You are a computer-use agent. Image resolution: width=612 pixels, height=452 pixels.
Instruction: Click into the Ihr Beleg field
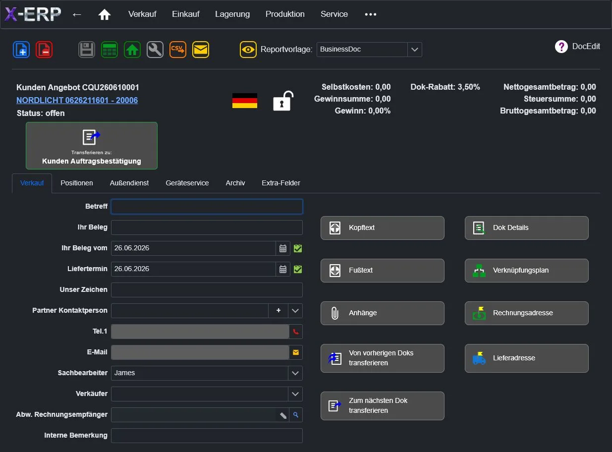point(207,227)
